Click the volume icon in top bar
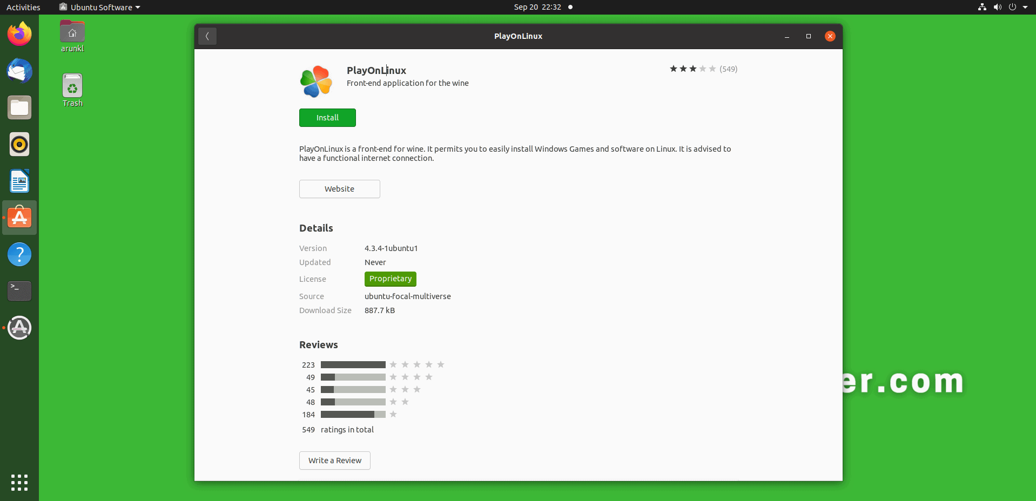 [997, 7]
